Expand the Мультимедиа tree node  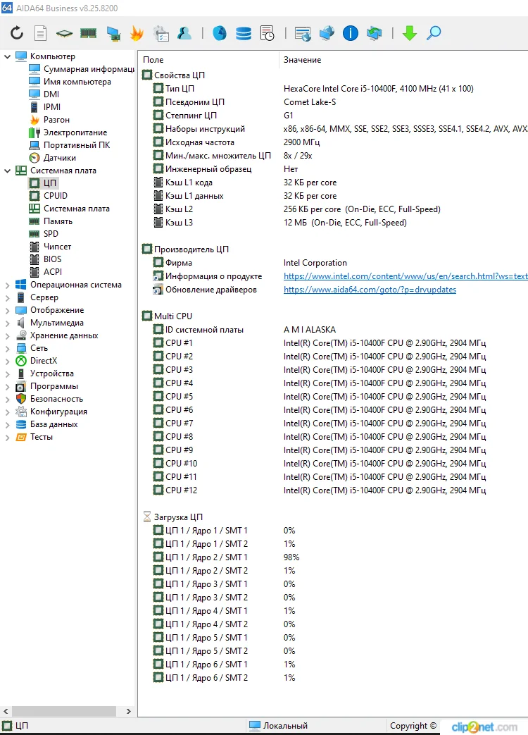[7, 323]
